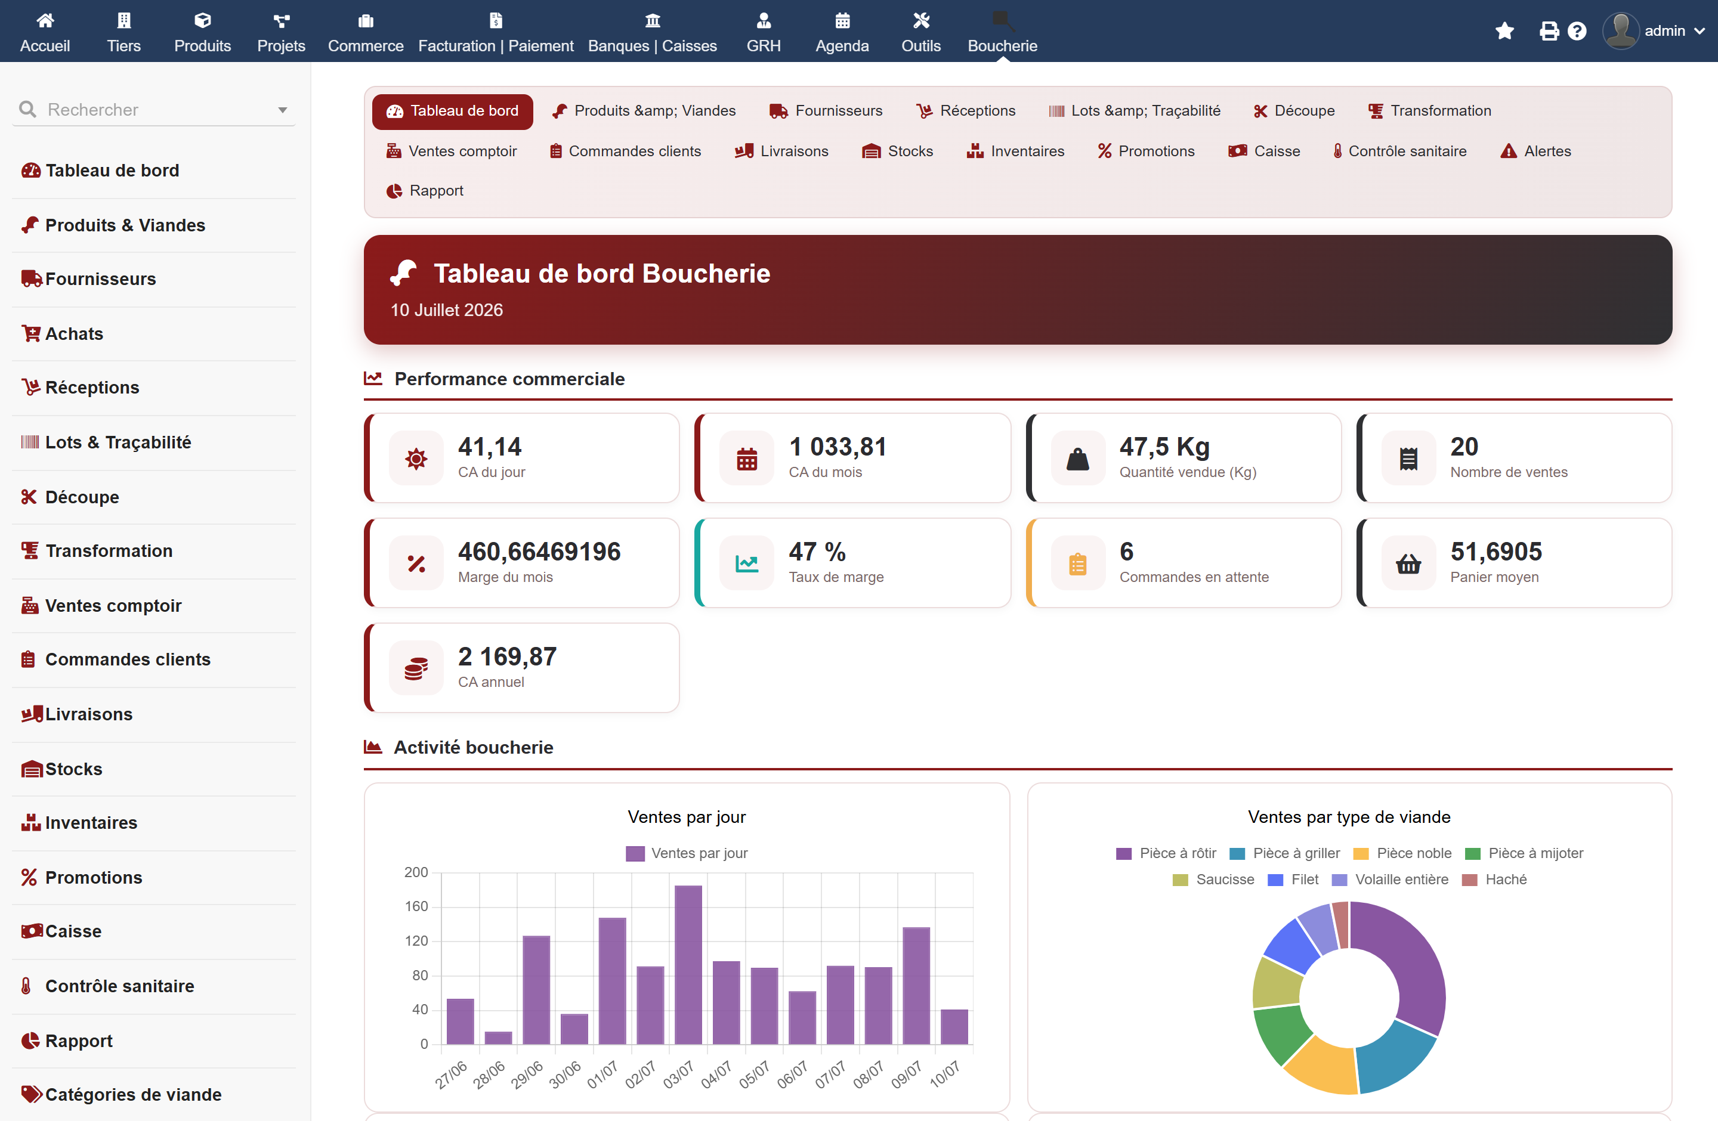Click the CA du mois calendar icon
Image resolution: width=1718 pixels, height=1121 pixels.
click(746, 458)
